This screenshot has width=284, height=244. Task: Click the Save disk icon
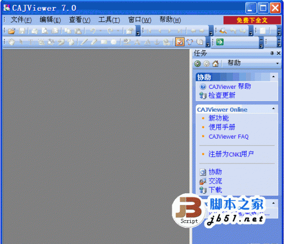click(22, 31)
